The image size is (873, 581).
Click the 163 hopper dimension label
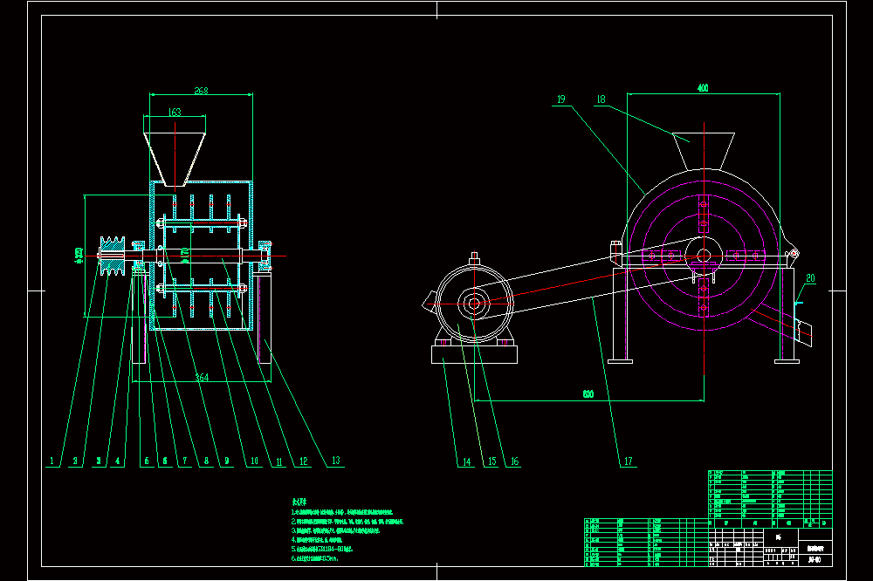pos(175,112)
